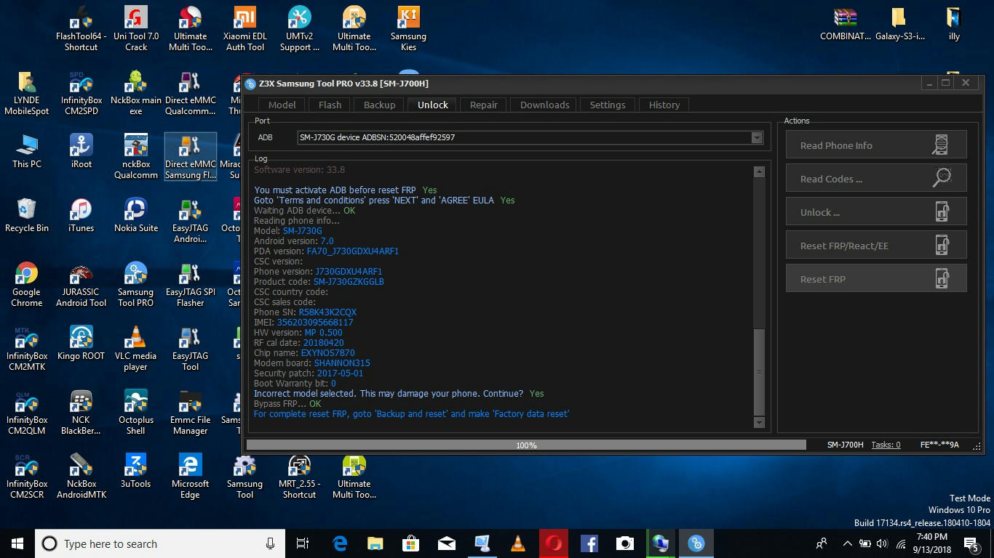Click the LYNDE MobileSpot icon
Viewport: 994px width, 558px height.
27,93
